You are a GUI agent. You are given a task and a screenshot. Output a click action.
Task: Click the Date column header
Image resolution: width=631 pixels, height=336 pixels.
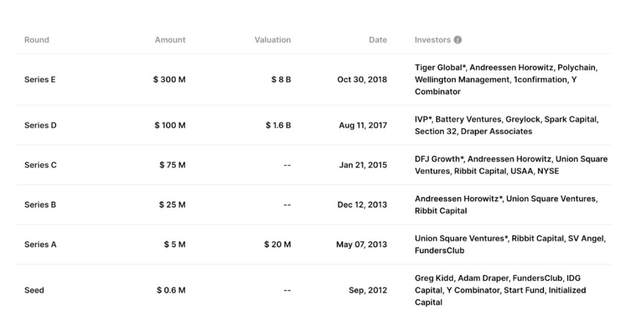(378, 40)
